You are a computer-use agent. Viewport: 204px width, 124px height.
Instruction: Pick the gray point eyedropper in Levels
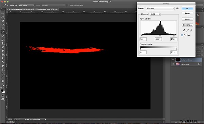click(187, 30)
